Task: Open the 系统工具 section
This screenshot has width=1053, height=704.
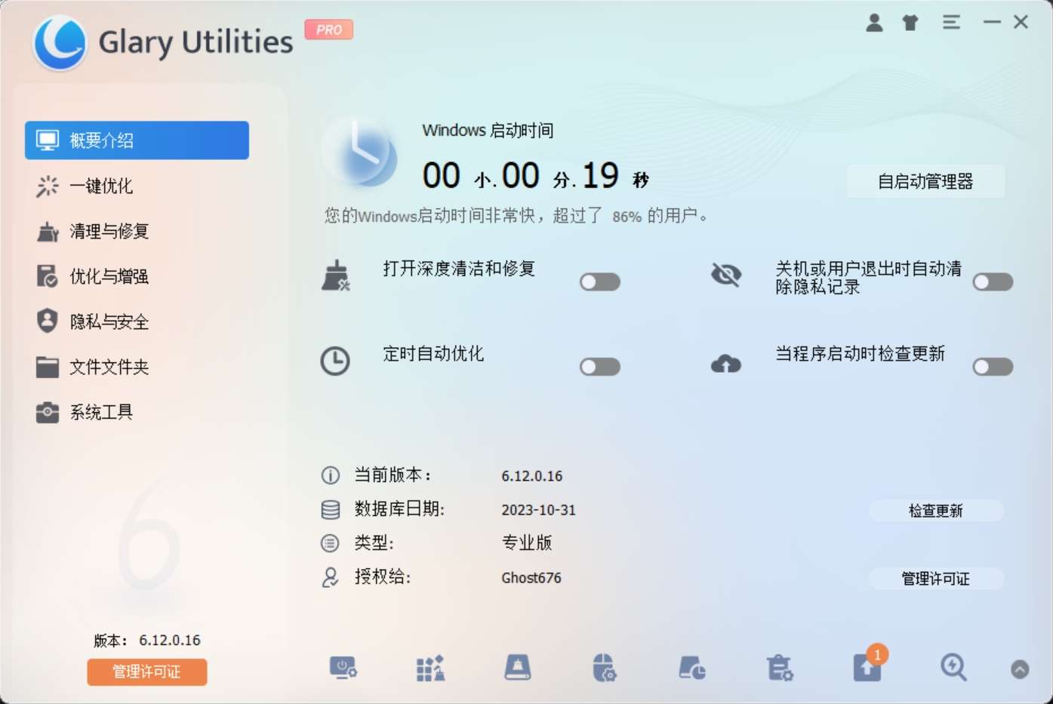Action: (100, 412)
